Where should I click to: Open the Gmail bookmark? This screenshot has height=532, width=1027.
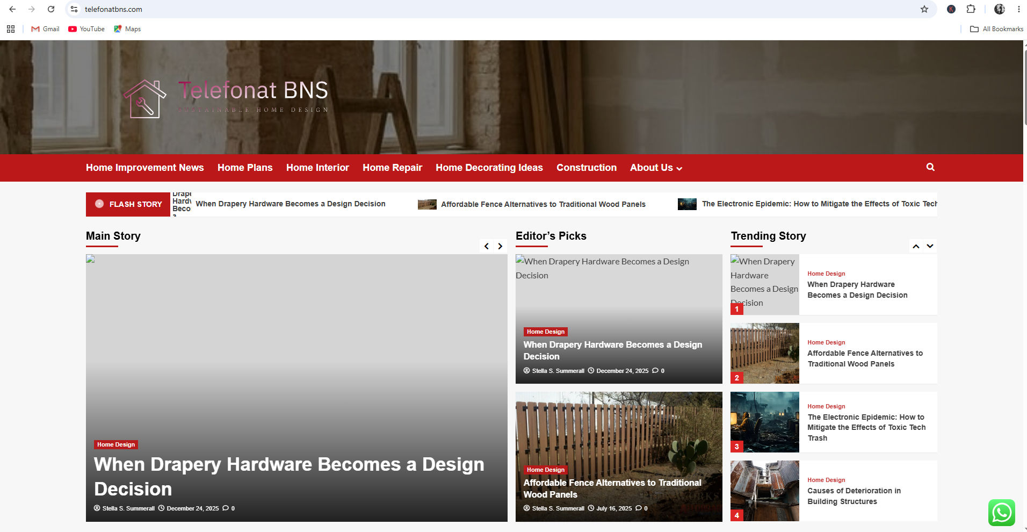[46, 29]
